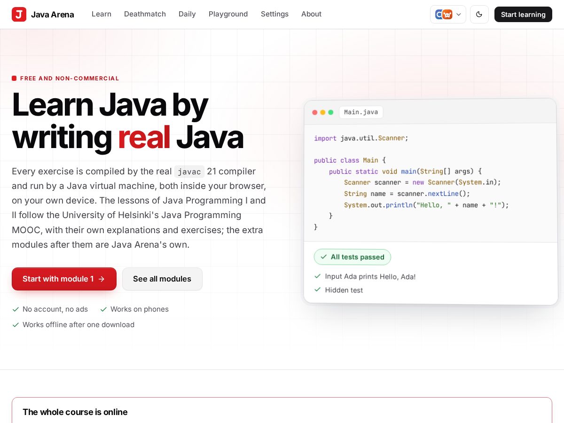This screenshot has height=423, width=564.
Task: Click the checkmark beside Hidden test
Action: [318, 290]
